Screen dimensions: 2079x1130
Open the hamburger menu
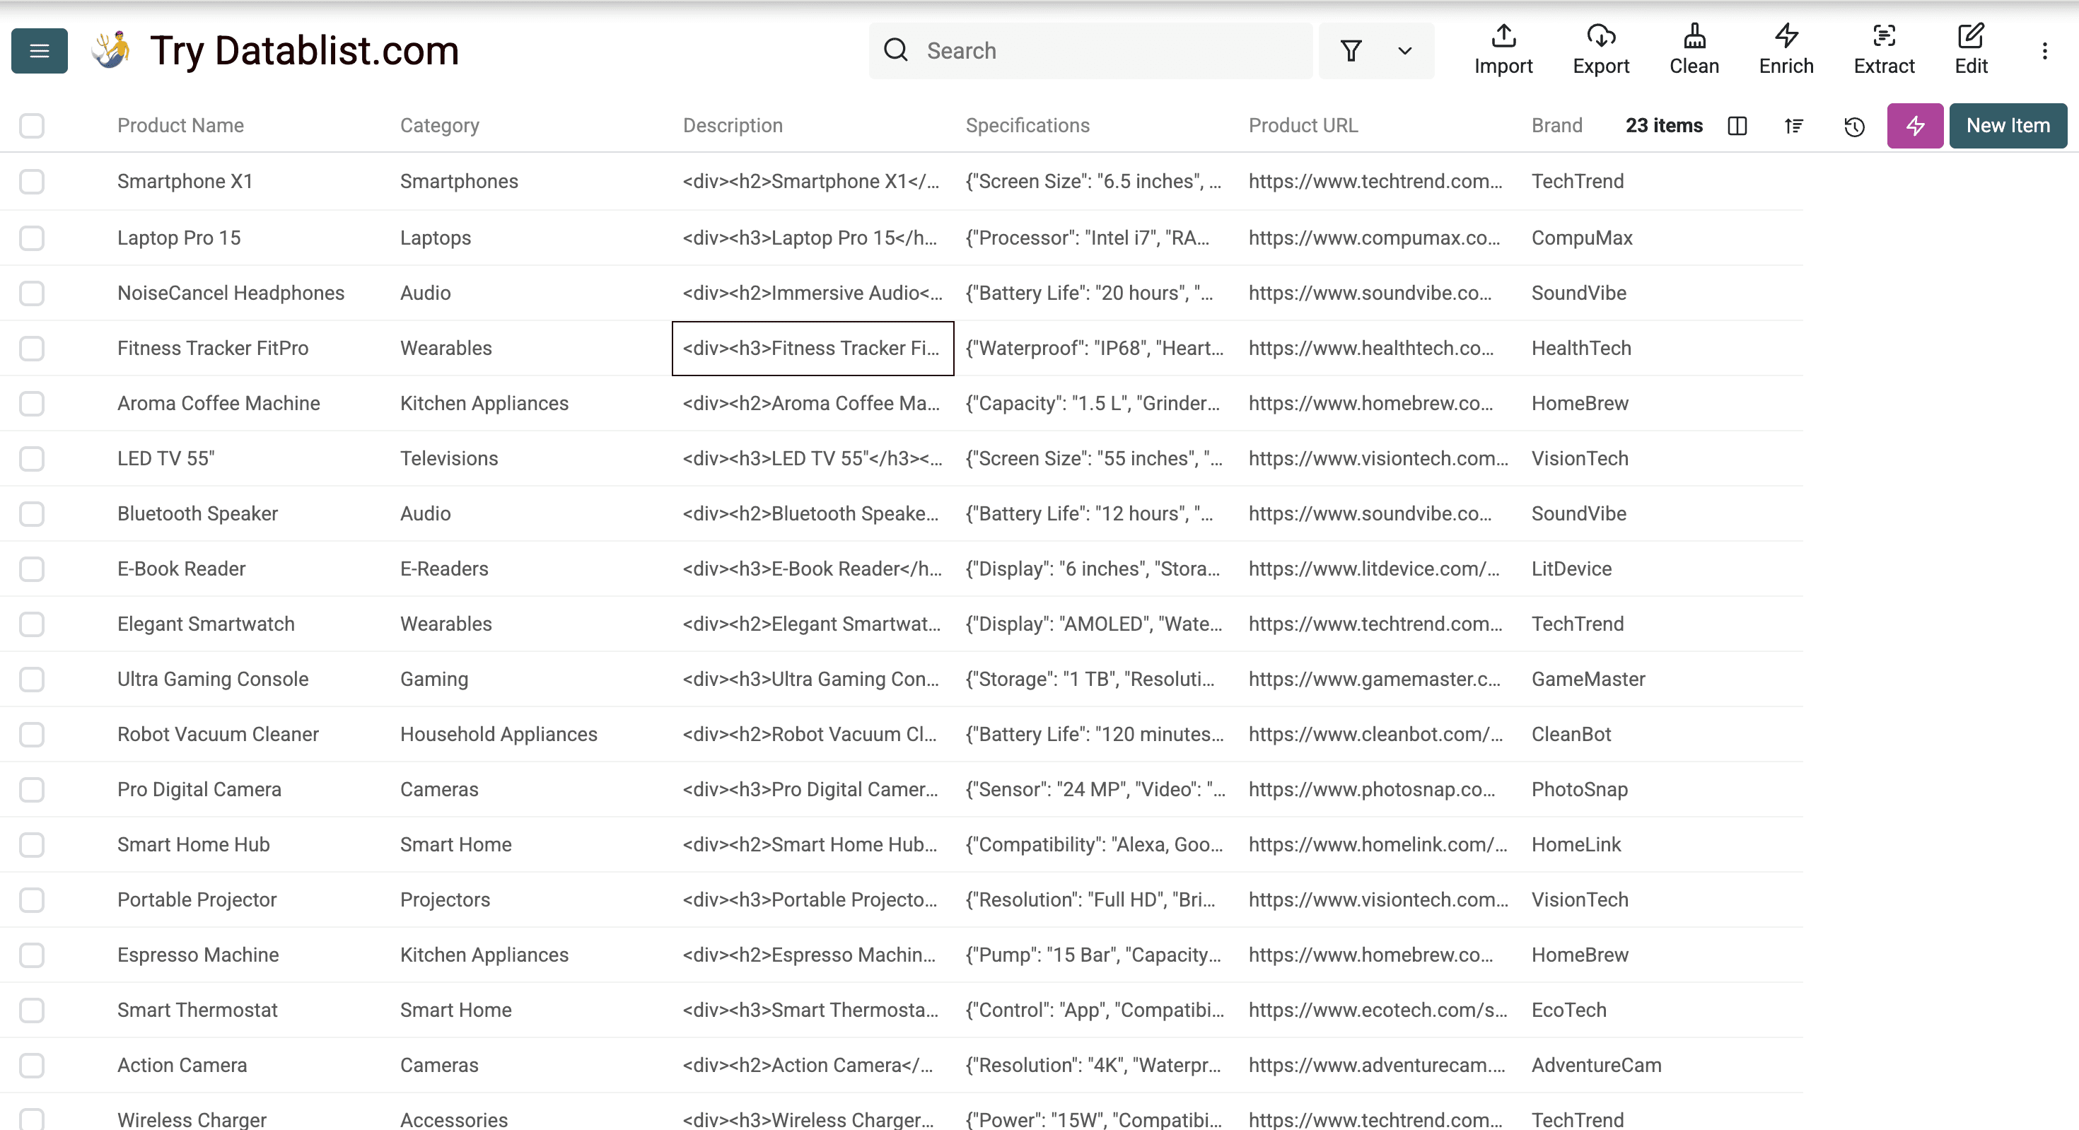(38, 50)
